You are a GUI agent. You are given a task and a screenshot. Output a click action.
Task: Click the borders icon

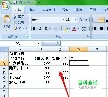point(56,29)
